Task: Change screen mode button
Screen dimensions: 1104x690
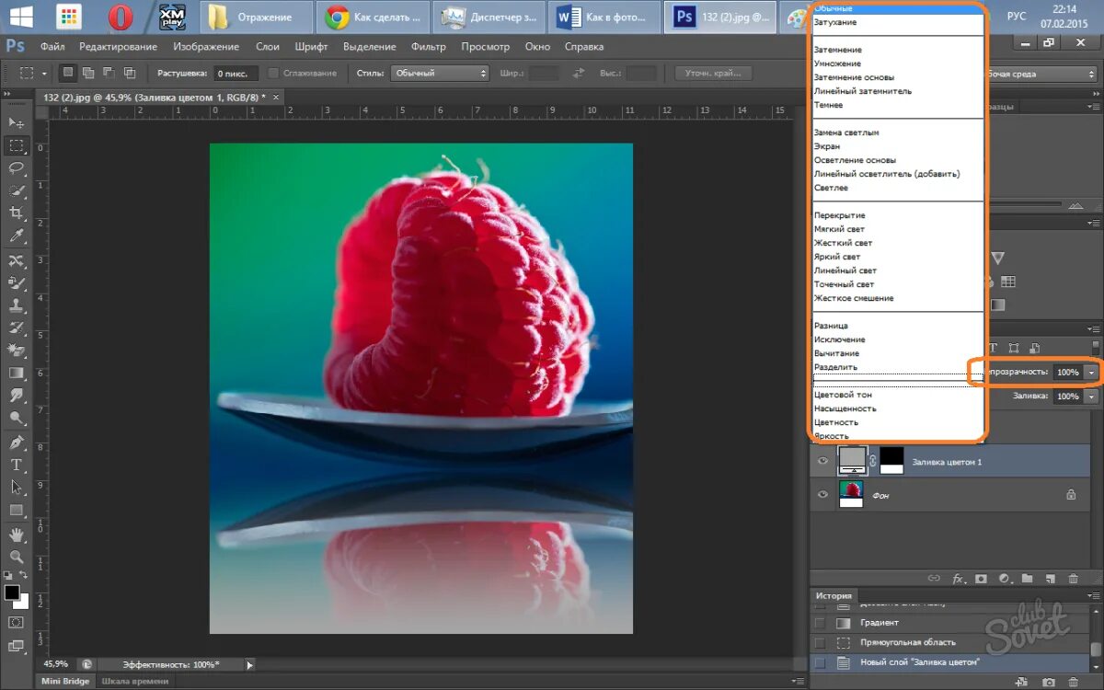Action: [x=17, y=645]
